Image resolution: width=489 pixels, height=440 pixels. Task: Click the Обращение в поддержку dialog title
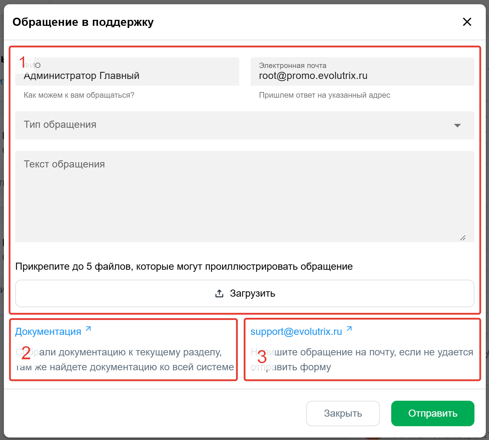83,22
